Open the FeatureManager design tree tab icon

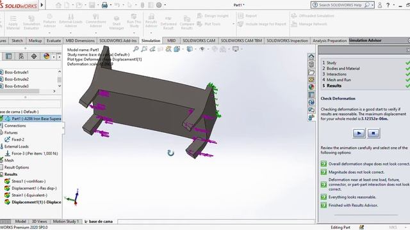click(8, 56)
